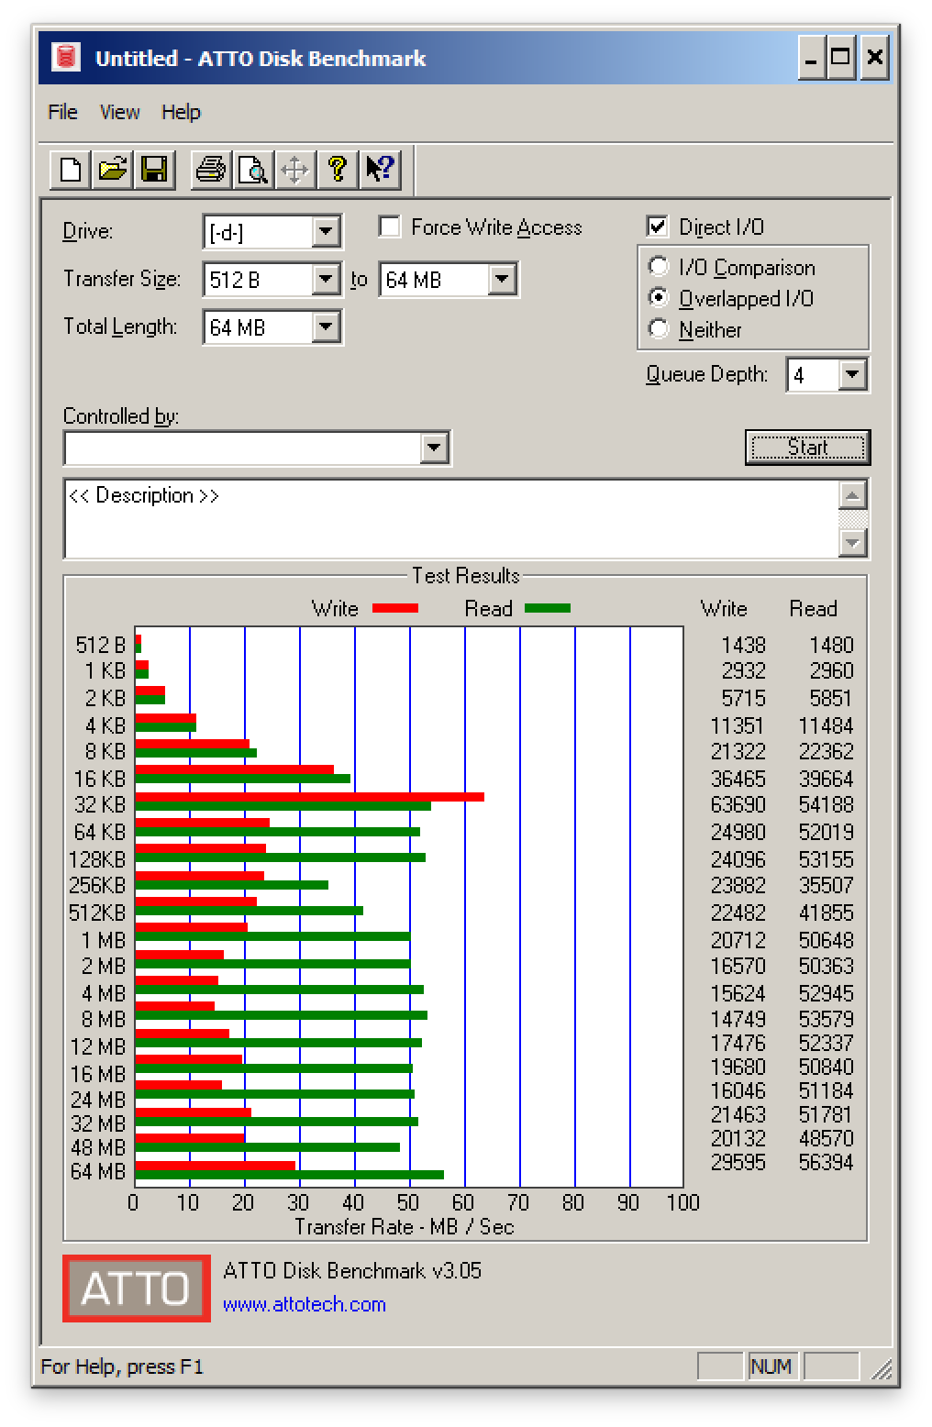Open a saved benchmark file icon
Screen dimensions: 932x1427
tap(113, 170)
